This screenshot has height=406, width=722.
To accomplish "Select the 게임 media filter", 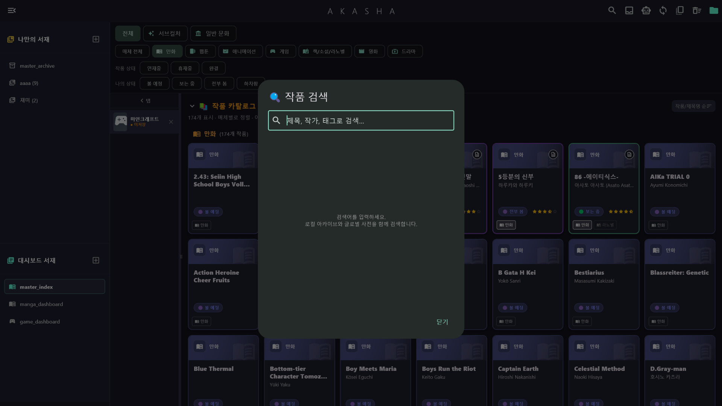I will click(x=281, y=52).
